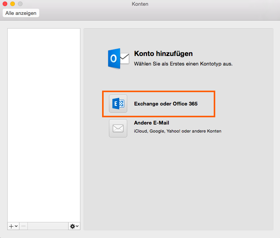Choose Exchange oder Office 365 label
Viewport: 280px width, 238px height.
[x=166, y=104]
